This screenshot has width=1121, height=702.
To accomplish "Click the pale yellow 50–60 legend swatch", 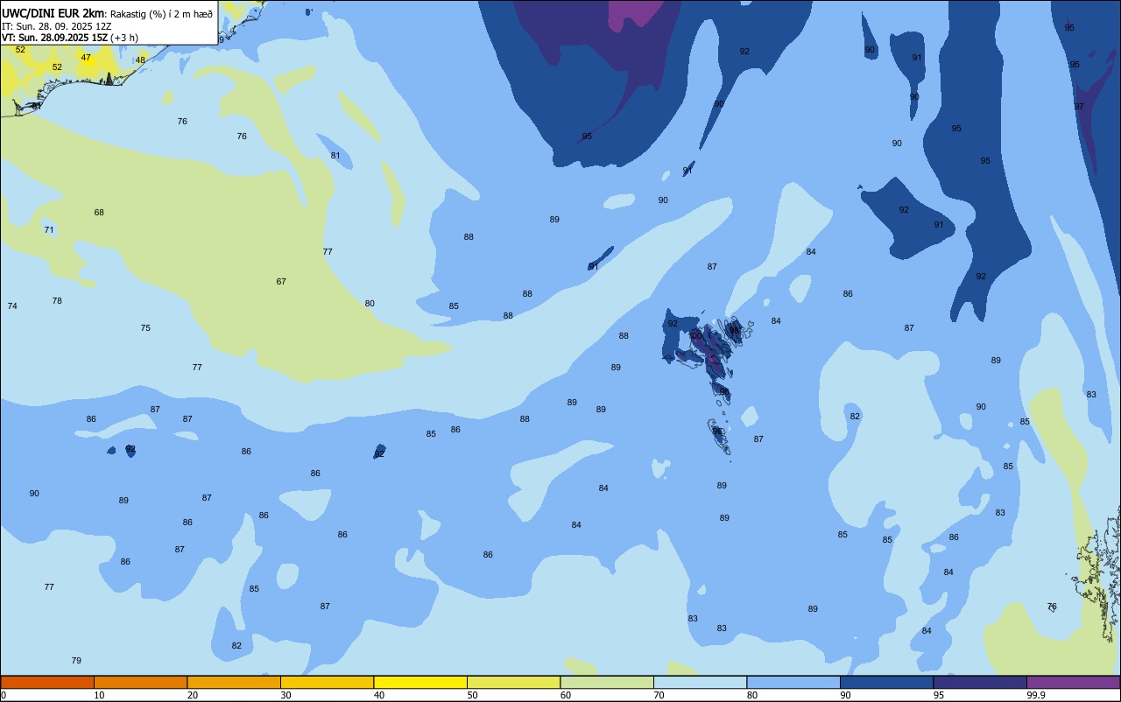I will pyautogui.click(x=513, y=682).
